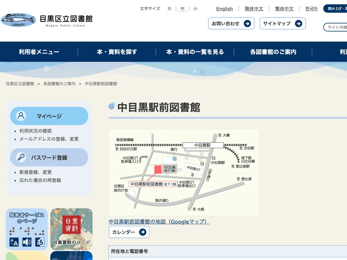Click arrow icon on お問い合わせ button
The width and height of the screenshot is (347, 260).
(x=247, y=23)
